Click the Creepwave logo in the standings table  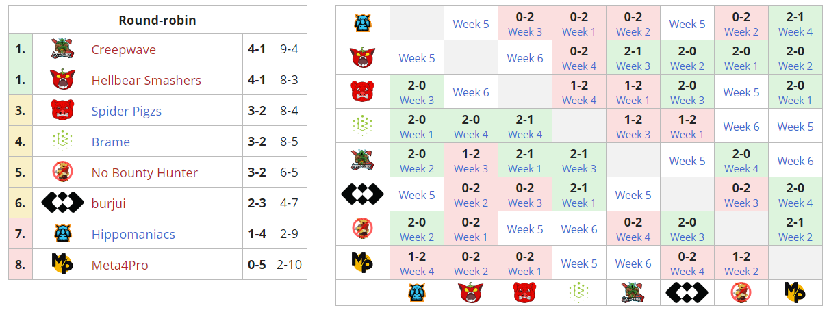coord(62,49)
